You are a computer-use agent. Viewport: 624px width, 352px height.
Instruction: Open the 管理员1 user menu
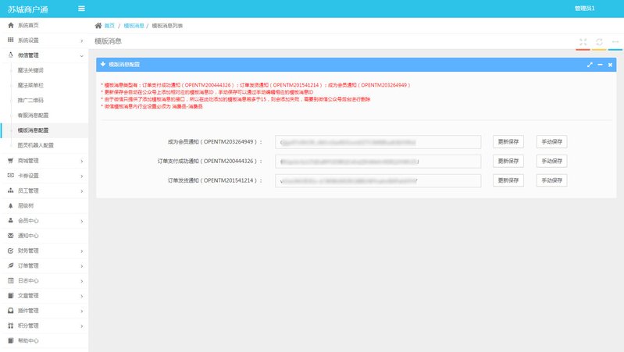[584, 9]
